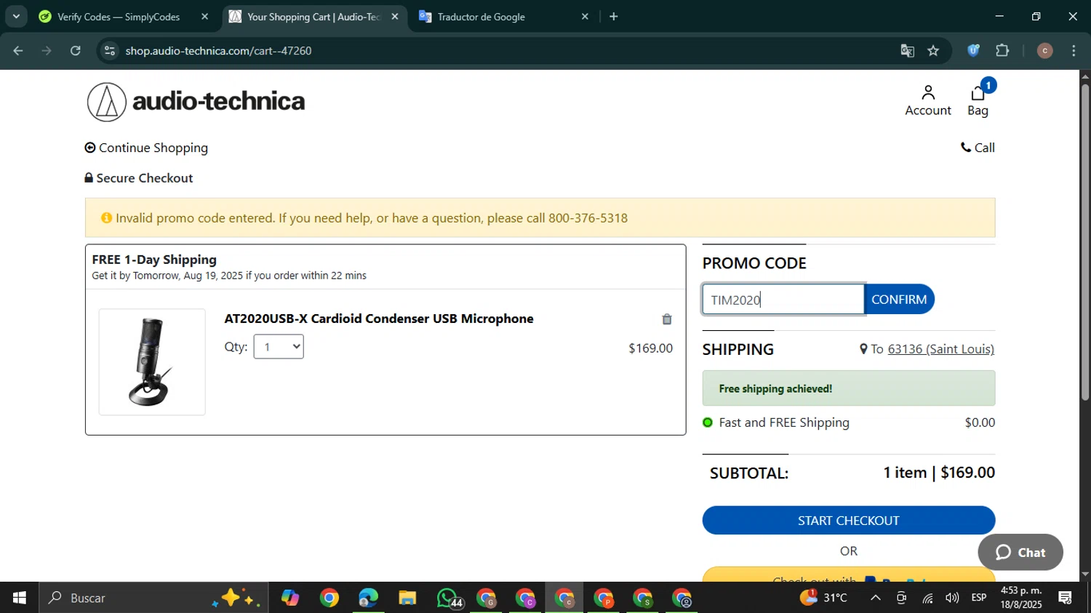Screen dimensions: 1091x613
Task: Click the Secure Checkout text
Action: point(145,178)
